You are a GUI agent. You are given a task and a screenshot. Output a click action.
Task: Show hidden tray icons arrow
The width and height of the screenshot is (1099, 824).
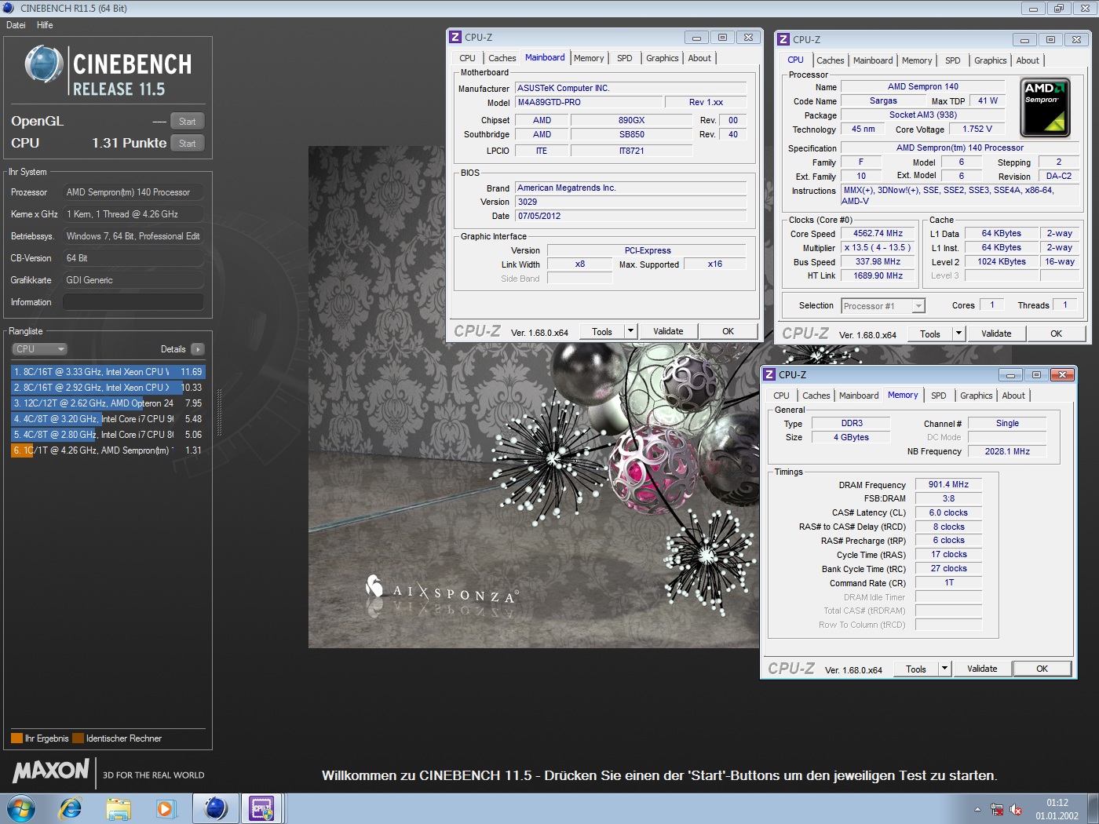tap(977, 809)
